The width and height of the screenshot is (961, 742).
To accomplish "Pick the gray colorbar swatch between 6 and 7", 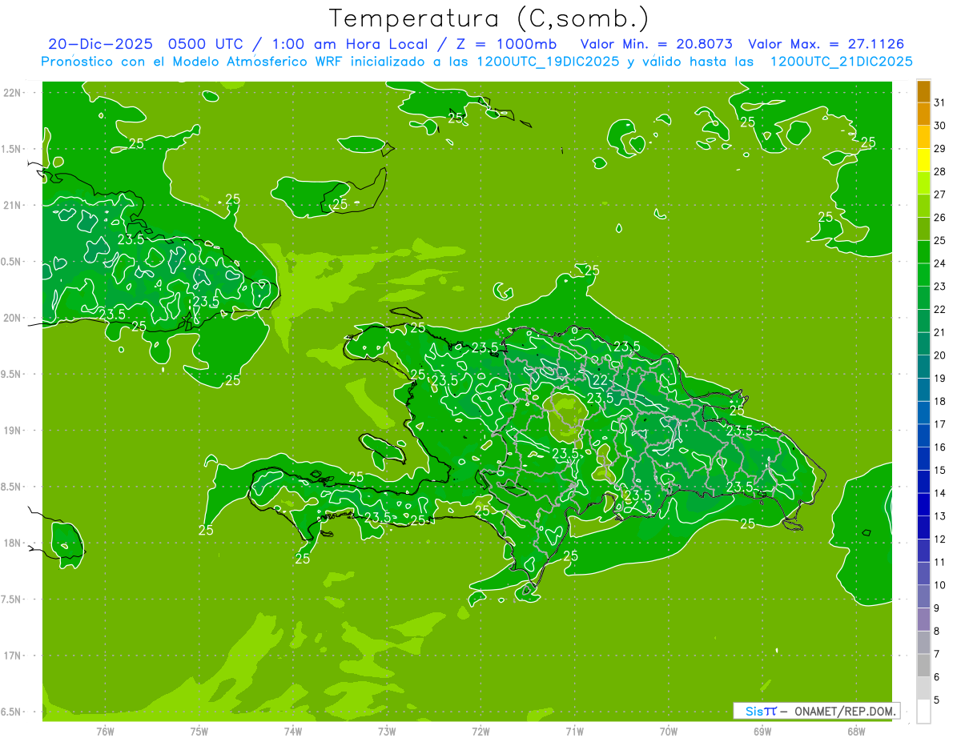I will [x=923, y=666].
